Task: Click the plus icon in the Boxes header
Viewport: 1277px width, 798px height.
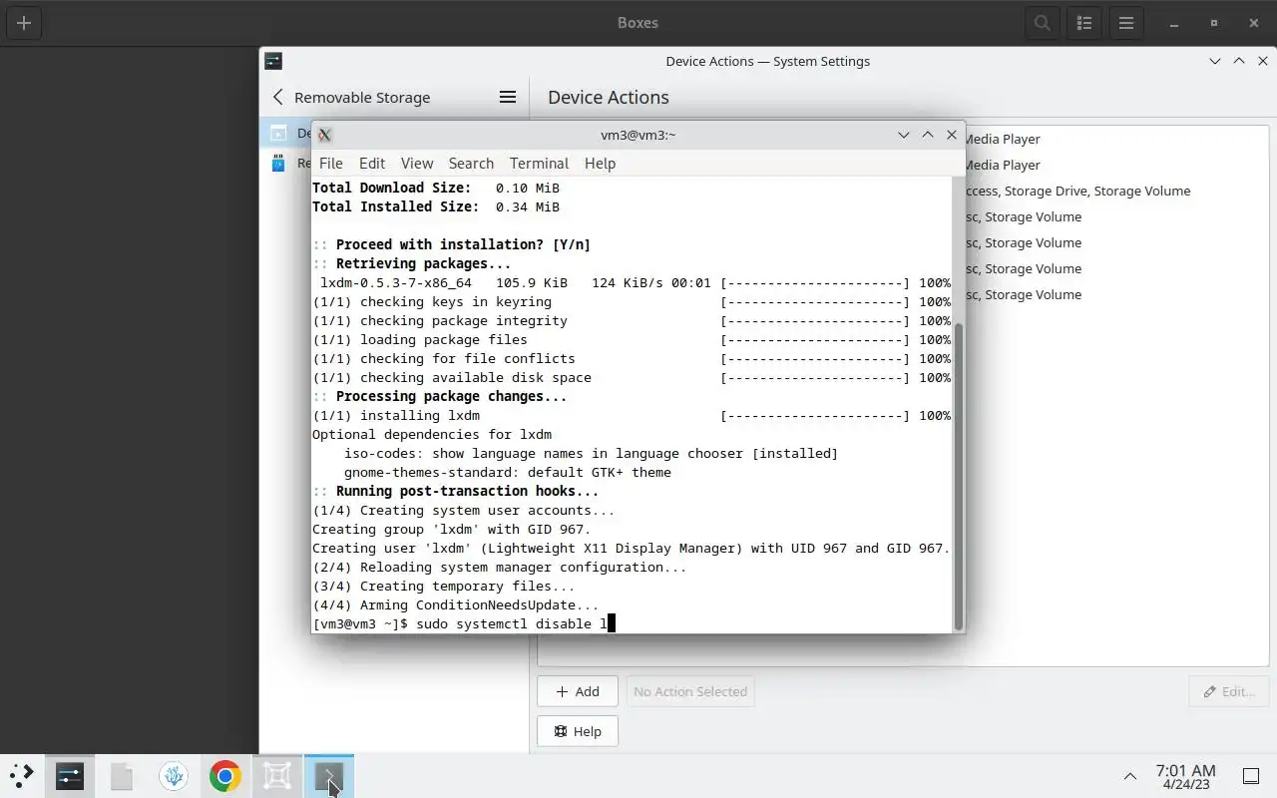Action: 24,23
